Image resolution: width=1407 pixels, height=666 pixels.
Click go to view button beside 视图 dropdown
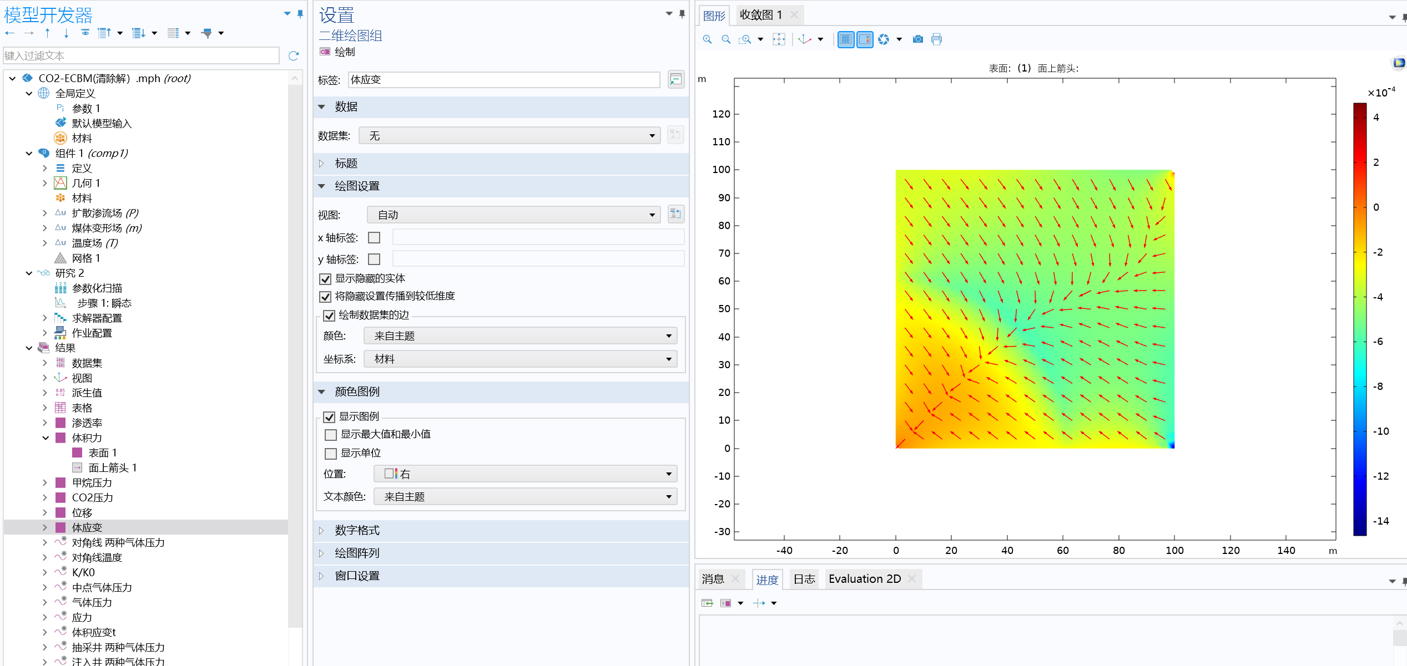click(x=675, y=214)
